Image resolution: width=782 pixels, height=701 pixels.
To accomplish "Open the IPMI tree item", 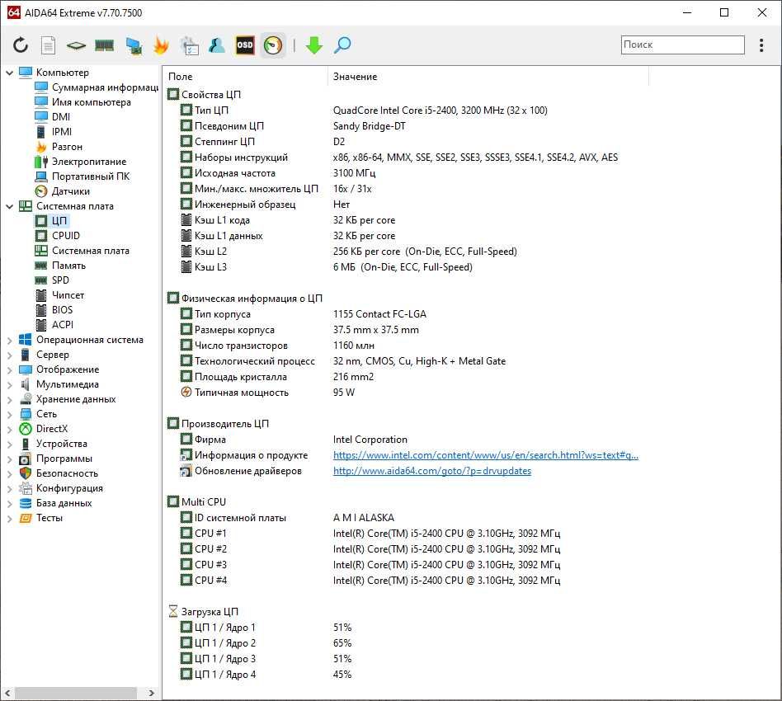I will coord(62,132).
